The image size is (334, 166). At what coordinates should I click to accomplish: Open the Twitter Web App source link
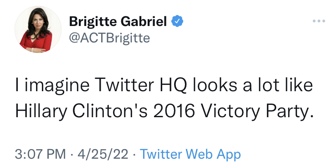coord(190,154)
